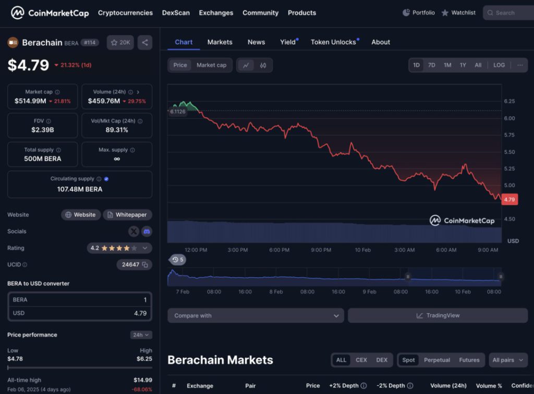Click the left range handle on chart navigator
Image resolution: width=534 pixels, height=394 pixels.
(x=408, y=277)
